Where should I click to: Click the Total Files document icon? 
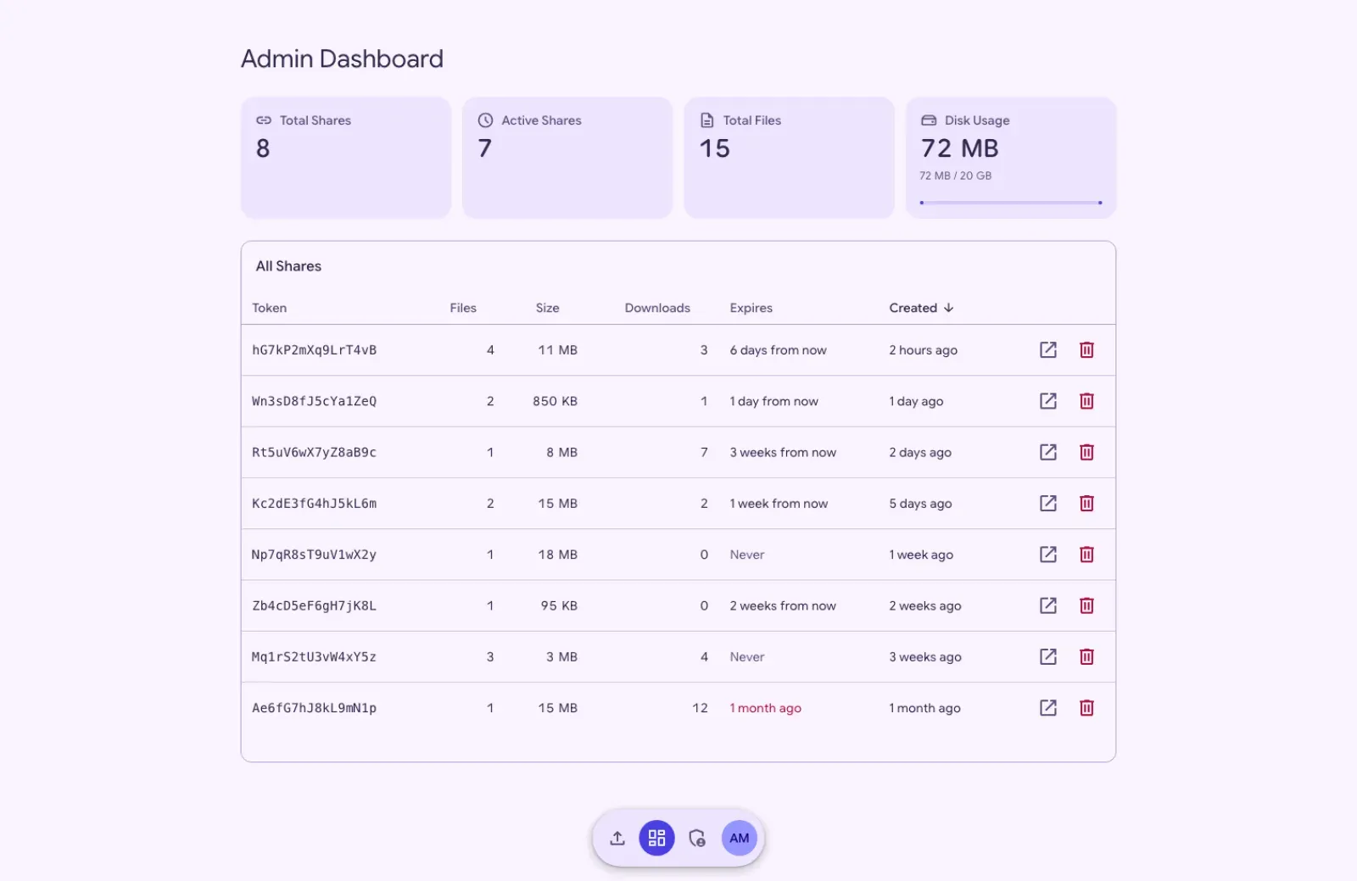click(707, 120)
